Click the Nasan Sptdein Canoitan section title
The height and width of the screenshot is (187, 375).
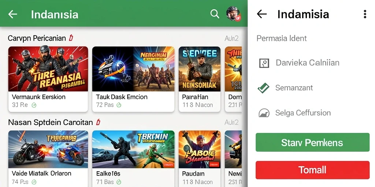point(51,123)
